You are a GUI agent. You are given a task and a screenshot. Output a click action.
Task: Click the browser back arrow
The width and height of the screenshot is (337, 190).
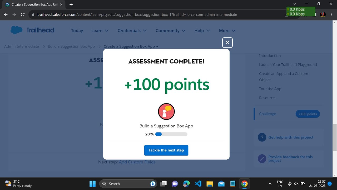click(x=6, y=15)
